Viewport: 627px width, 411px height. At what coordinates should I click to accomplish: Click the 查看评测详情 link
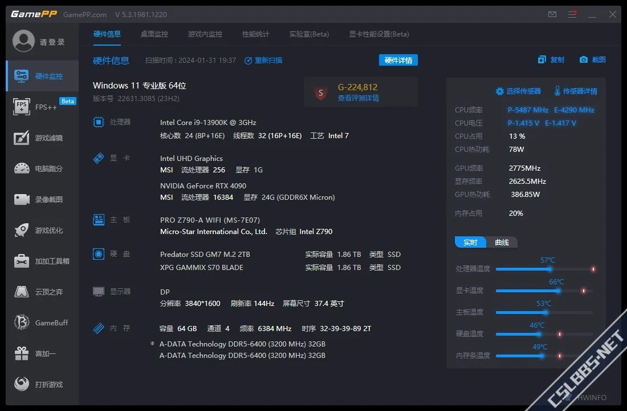click(x=359, y=98)
